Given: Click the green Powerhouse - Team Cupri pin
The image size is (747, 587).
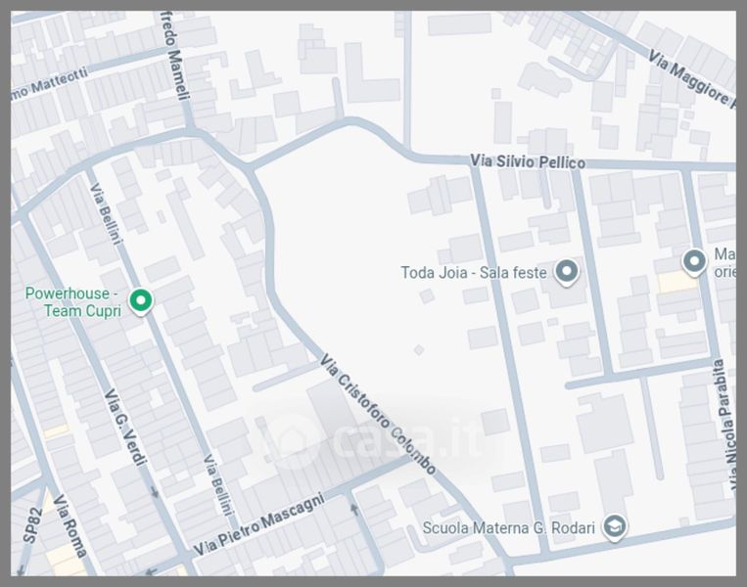Looking at the screenshot, I should point(141,301).
